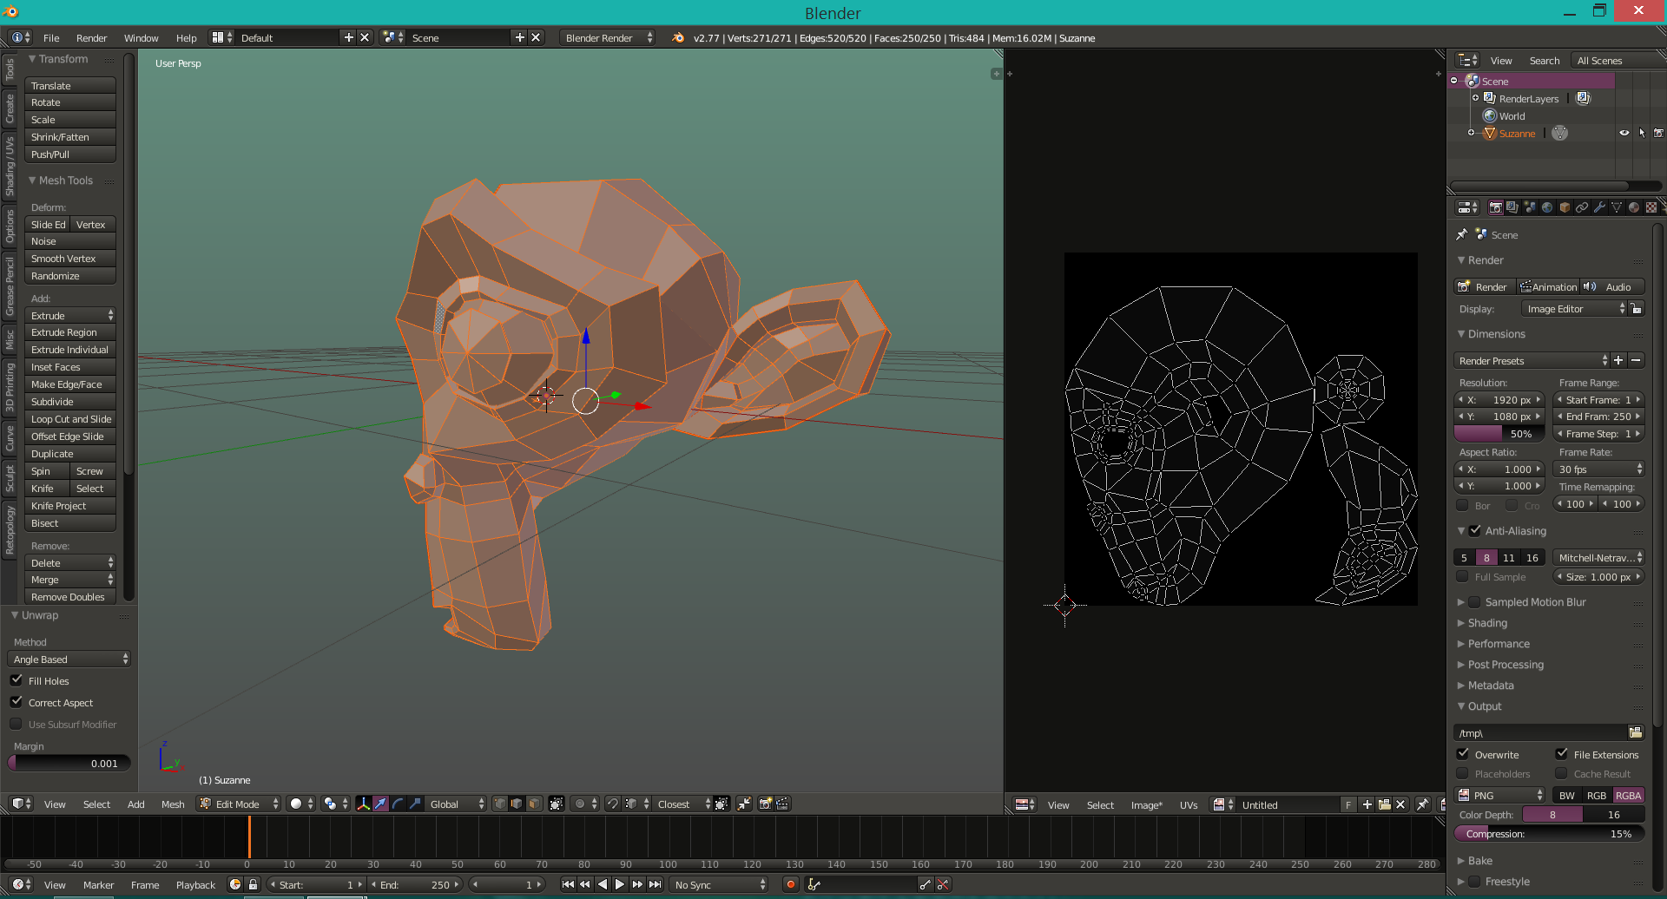The height and width of the screenshot is (899, 1667).
Task: Open the Blender Render engine dropdown
Action: coord(607,38)
